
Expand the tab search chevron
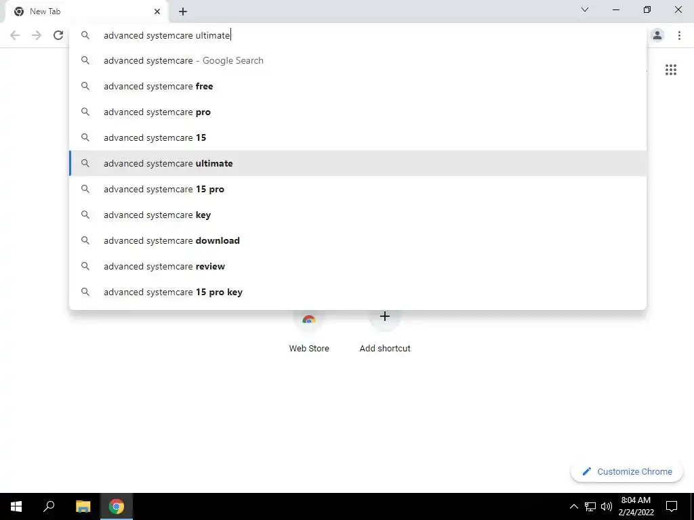coord(585,9)
